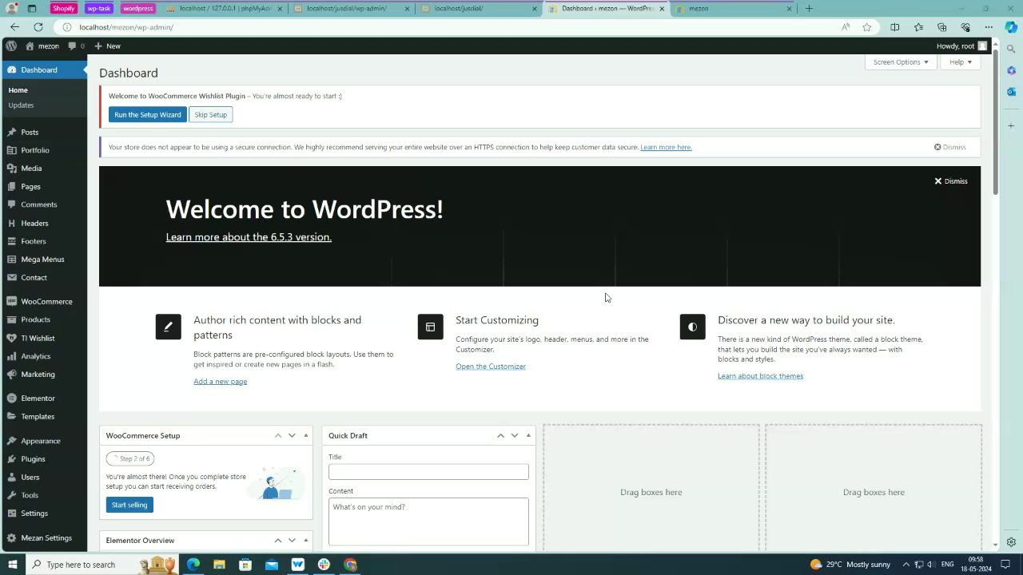This screenshot has width=1023, height=575.
Task: Open the Screen Options dropdown
Action: coord(901,61)
